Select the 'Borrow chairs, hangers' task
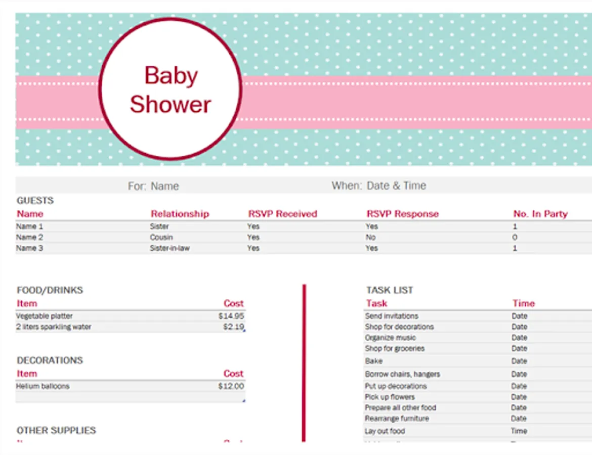Image resolution: width=592 pixels, height=455 pixels. [402, 374]
